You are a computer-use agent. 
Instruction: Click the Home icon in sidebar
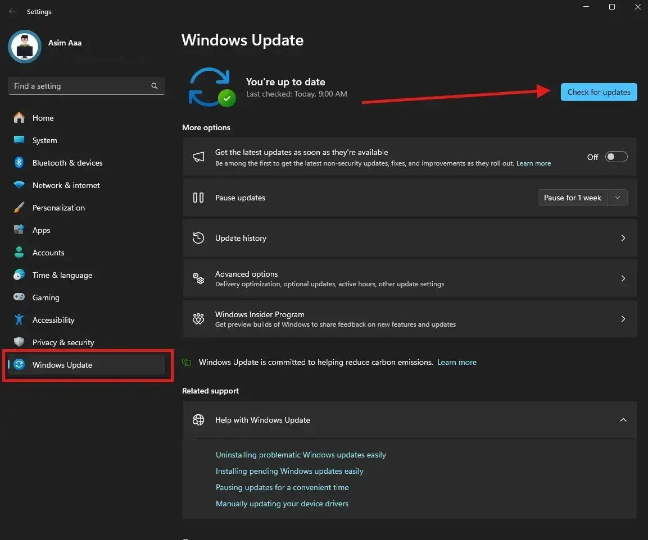19,118
